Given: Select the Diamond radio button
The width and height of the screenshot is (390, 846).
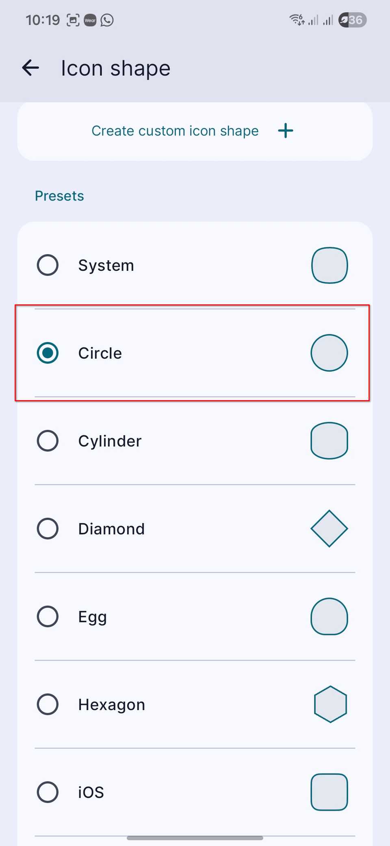Looking at the screenshot, I should [48, 529].
